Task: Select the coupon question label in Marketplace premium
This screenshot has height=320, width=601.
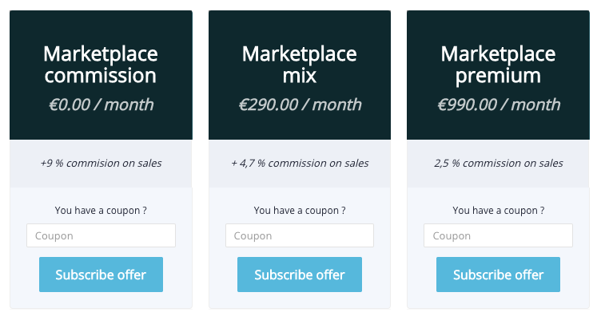Action: pos(498,211)
